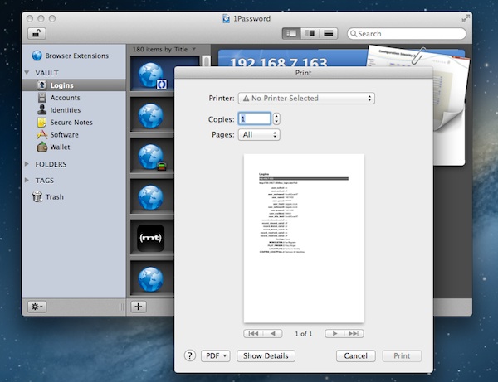Screen dimensions: 498x382
Task: Select the globe login item with briefcase badge
Action: (x=152, y=157)
